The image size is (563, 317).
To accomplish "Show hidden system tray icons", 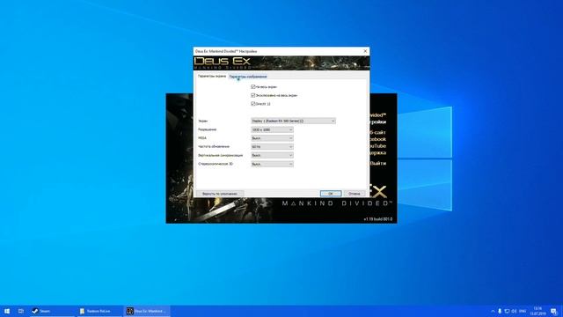I will pyautogui.click(x=493, y=311).
